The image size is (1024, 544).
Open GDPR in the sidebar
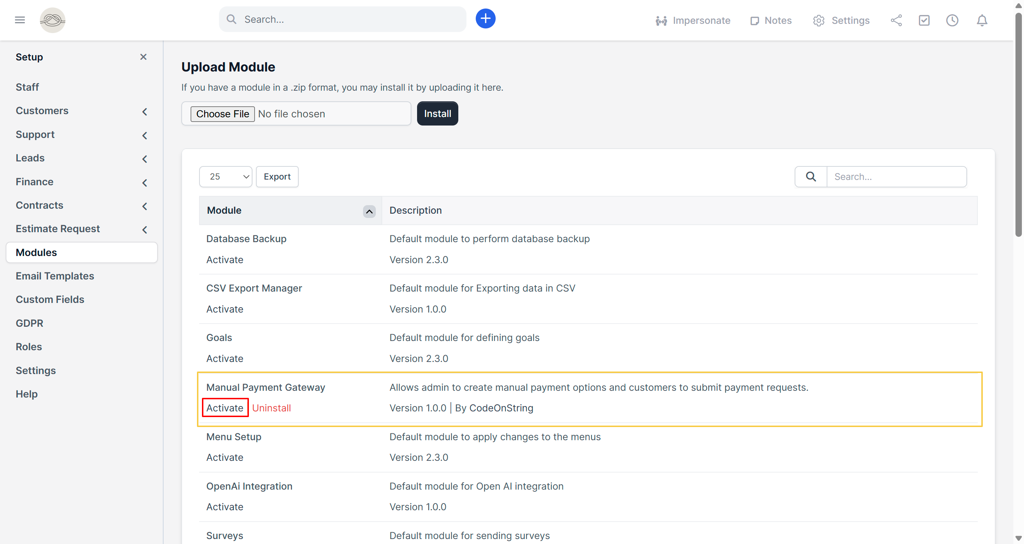[x=30, y=323]
